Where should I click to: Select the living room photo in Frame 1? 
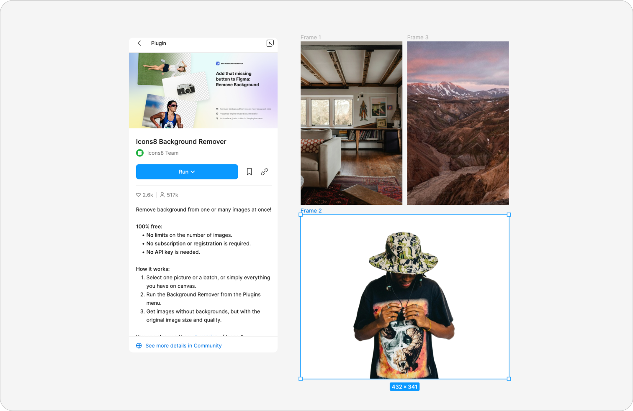351,123
